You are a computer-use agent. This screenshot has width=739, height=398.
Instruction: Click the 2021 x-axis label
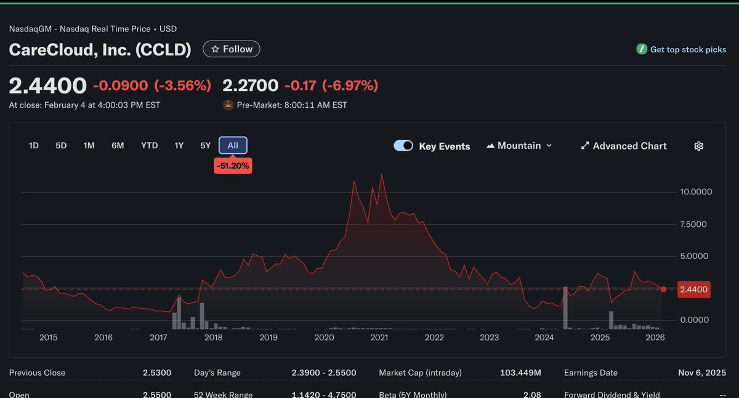coord(379,337)
